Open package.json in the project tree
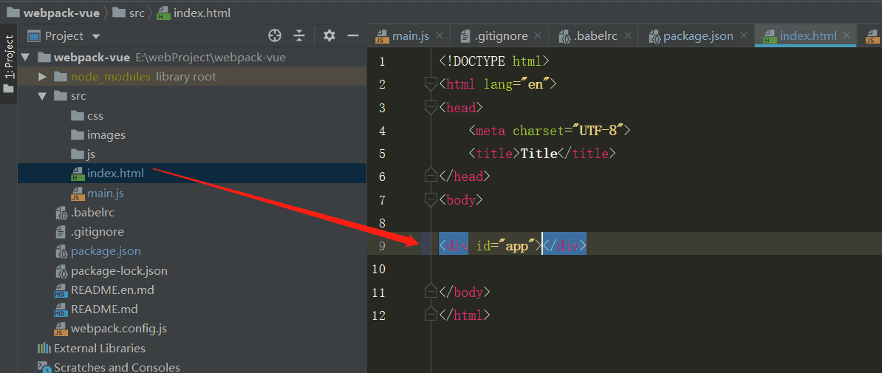 click(98, 251)
